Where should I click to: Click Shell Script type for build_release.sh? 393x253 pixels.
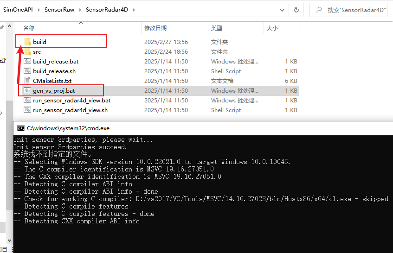[x=226, y=71]
